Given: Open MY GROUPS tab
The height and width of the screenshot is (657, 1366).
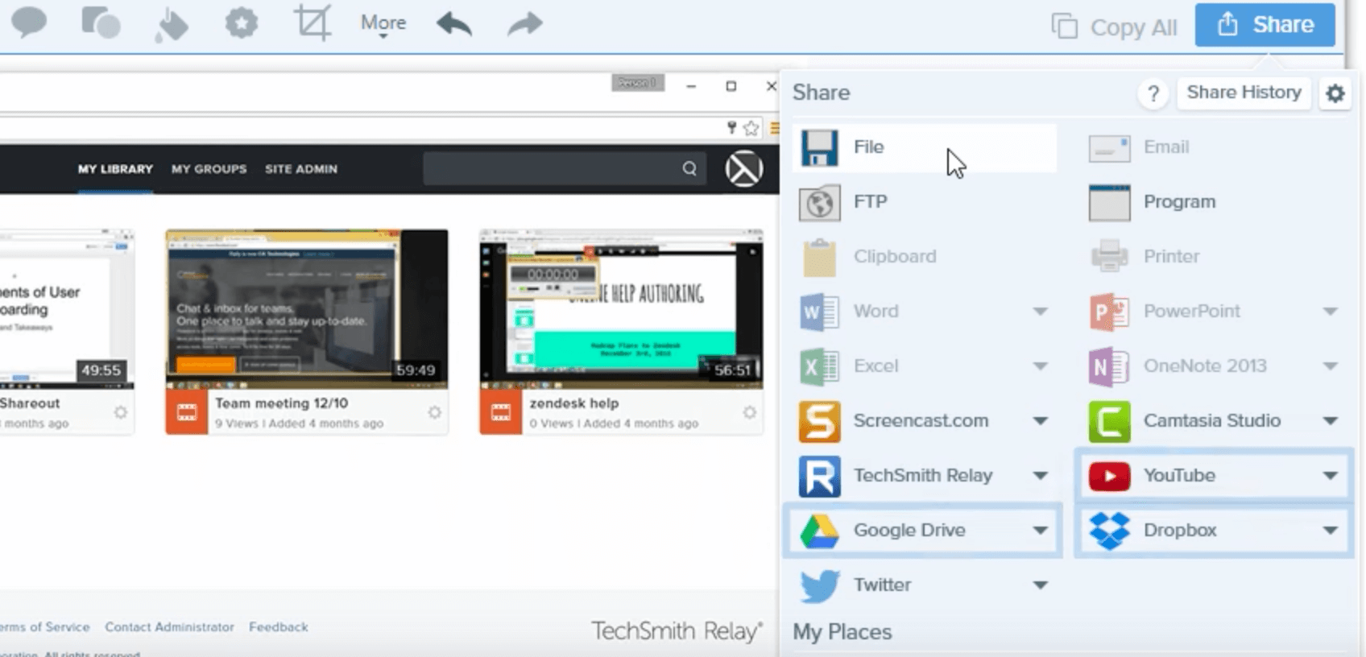Looking at the screenshot, I should coord(209,169).
